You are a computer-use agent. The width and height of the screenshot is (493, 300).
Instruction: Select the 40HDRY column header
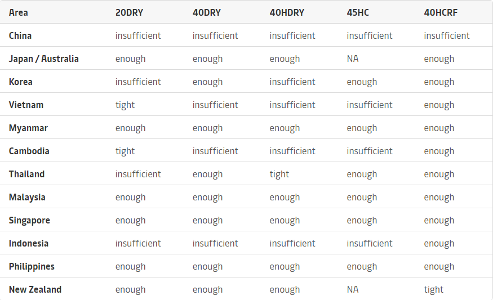(287, 12)
